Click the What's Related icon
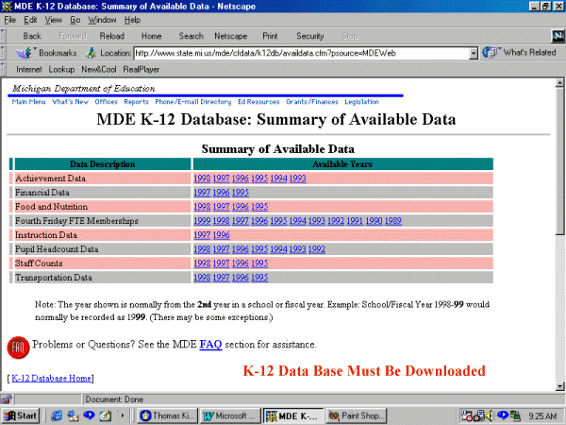Viewport: 566px width, 425px height. pyautogui.click(x=490, y=53)
